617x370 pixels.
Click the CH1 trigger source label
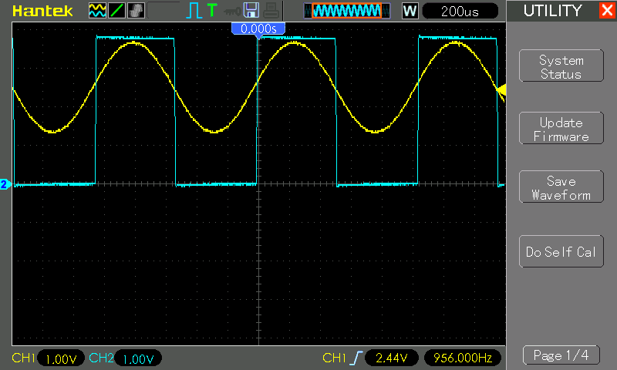[x=334, y=358]
